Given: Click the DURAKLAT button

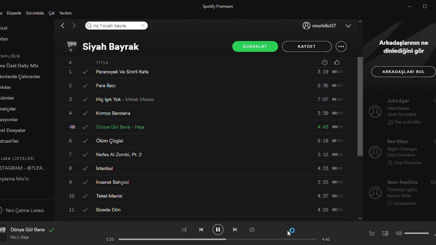Looking at the screenshot, I should (255, 46).
